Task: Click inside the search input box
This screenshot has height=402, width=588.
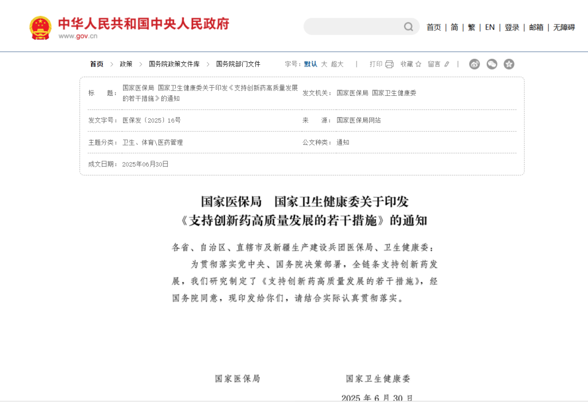Action: 354,26
